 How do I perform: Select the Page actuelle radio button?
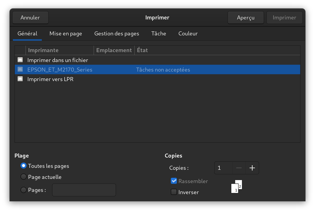point(24,177)
